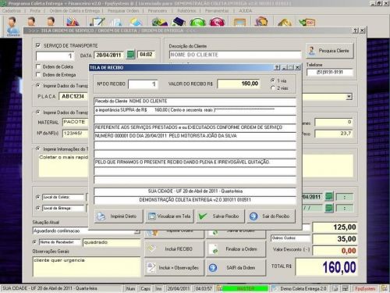Click the SAIR da Ordem button
The height and width of the screenshot is (293, 390).
click(236, 268)
